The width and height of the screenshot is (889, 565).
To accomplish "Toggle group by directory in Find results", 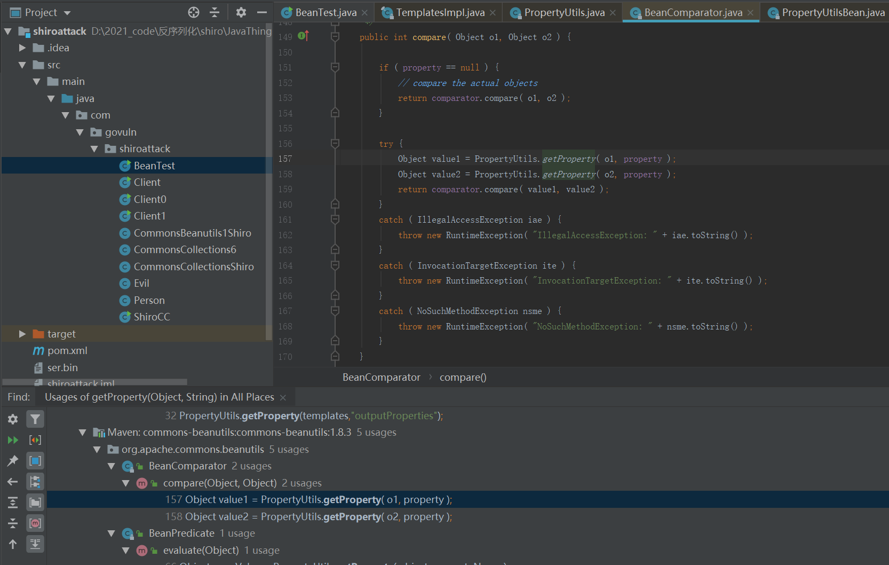I will coord(35,503).
